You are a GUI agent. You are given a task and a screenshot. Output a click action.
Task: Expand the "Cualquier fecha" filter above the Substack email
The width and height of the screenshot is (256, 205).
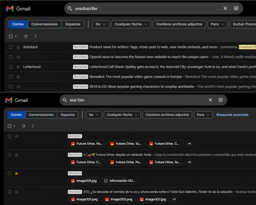(x=131, y=24)
